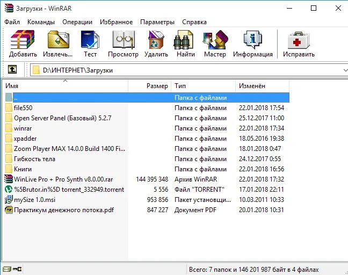Select WinLive Pro + Pro Synth v8.0.00.rar
348x275 pixels.
point(63,179)
